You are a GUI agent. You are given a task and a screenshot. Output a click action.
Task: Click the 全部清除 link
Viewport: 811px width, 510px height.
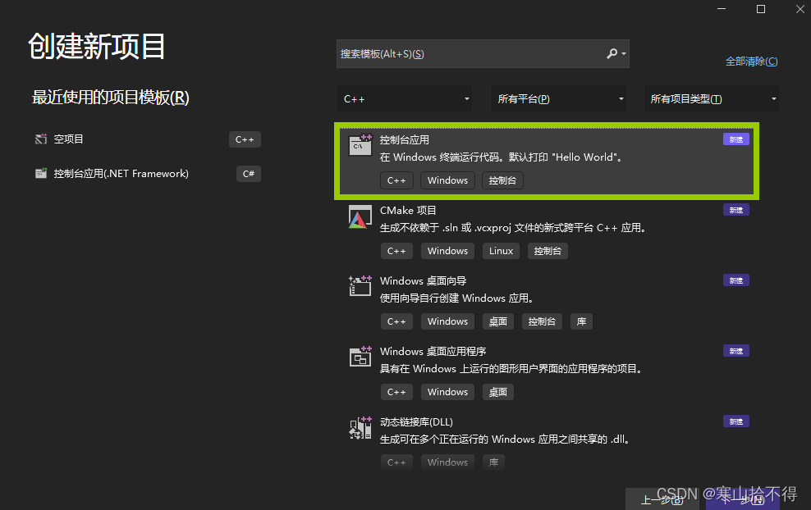tap(752, 61)
